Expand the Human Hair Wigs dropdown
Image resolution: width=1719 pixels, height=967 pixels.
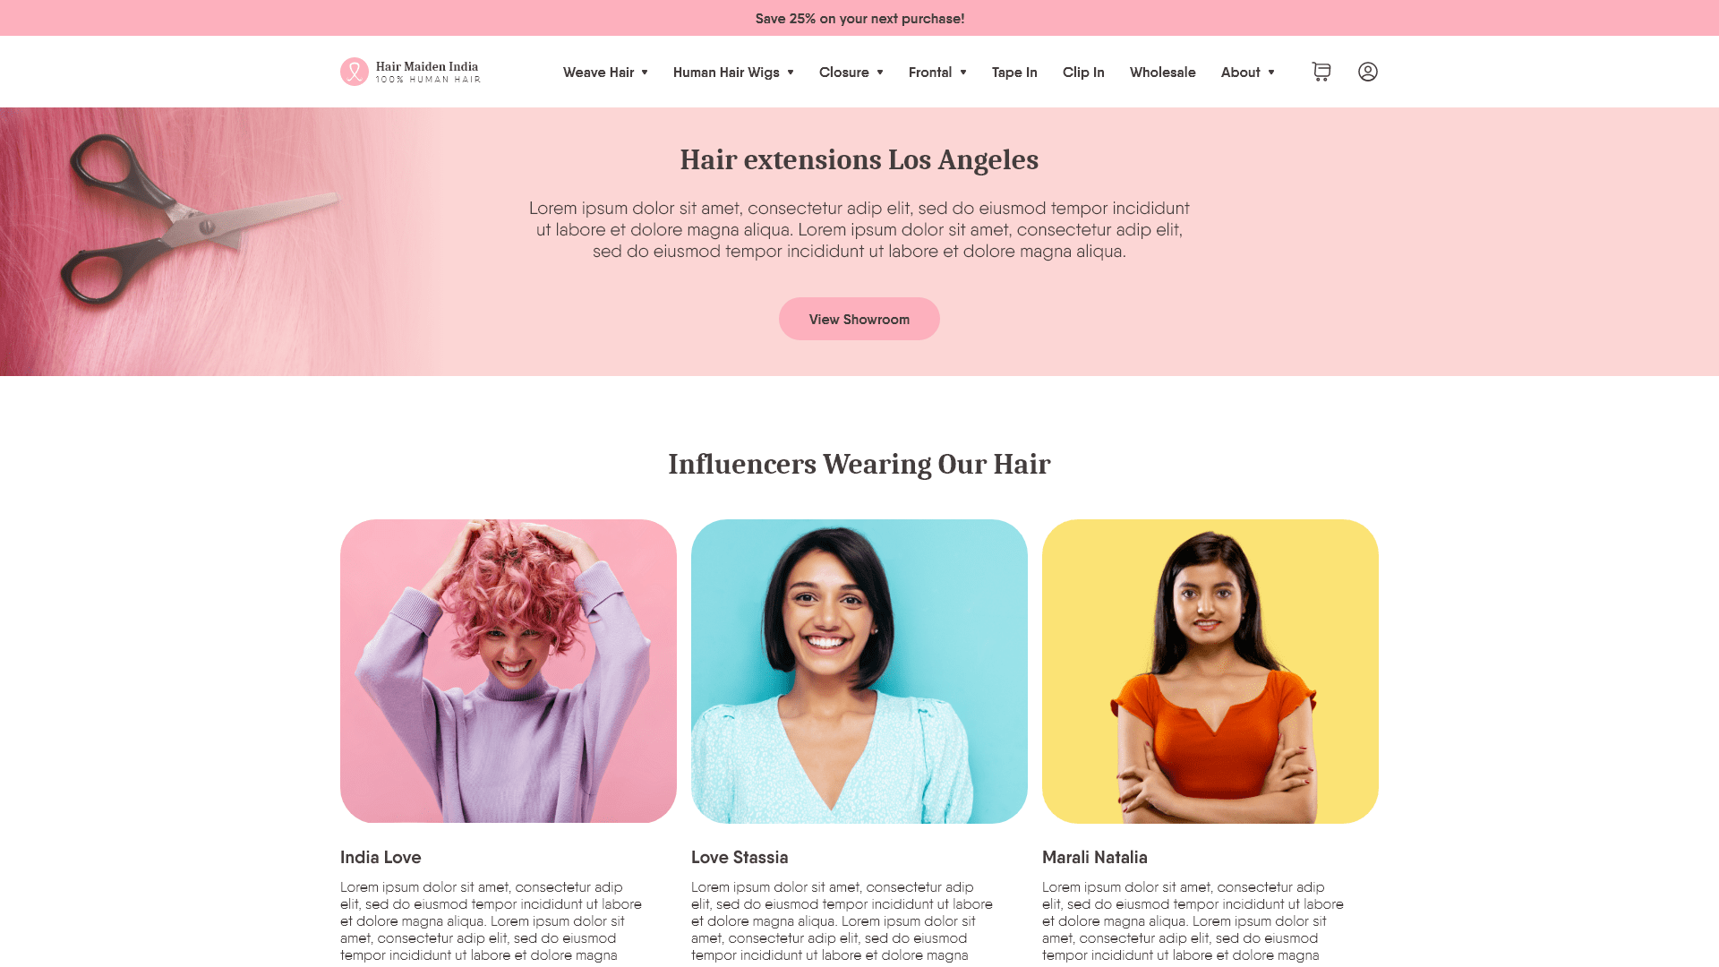click(x=733, y=73)
